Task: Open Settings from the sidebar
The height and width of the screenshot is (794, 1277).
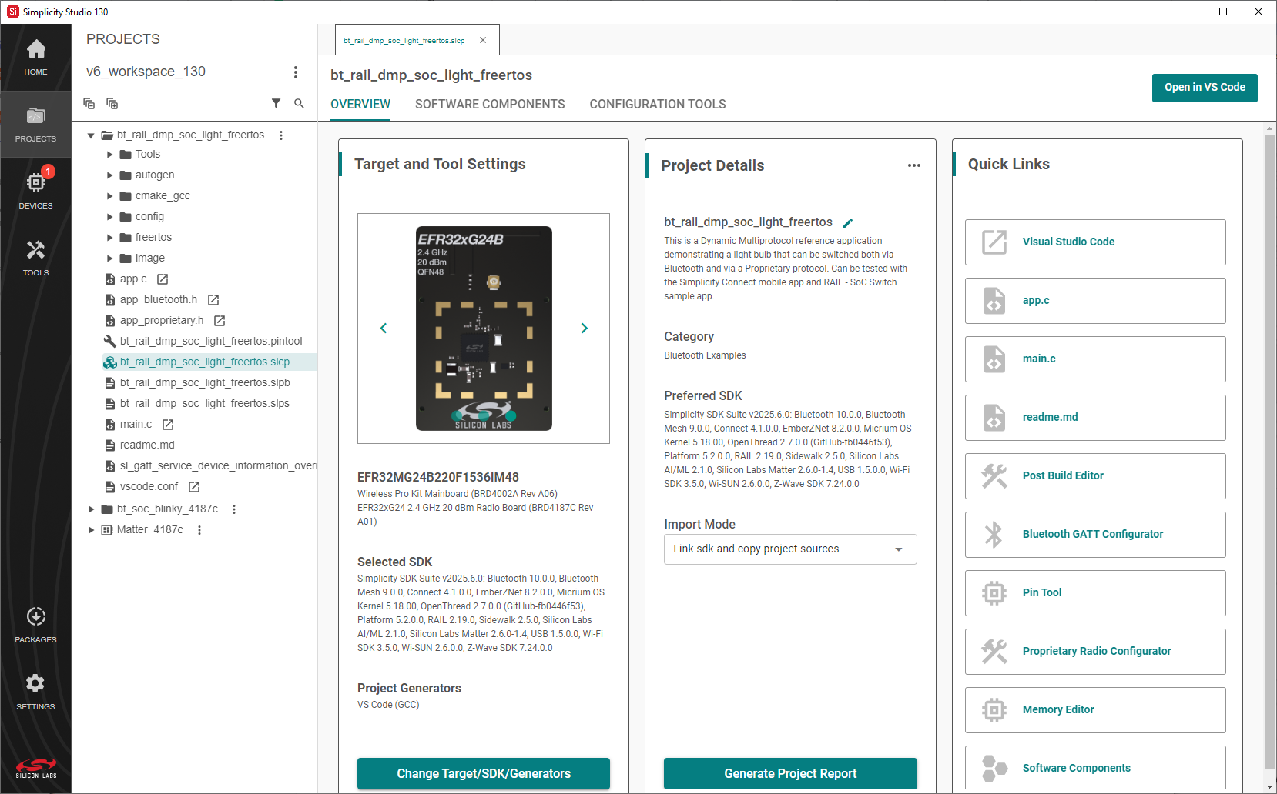Action: [35, 689]
